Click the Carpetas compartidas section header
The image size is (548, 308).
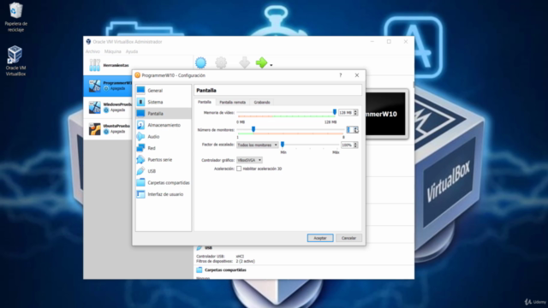225,270
